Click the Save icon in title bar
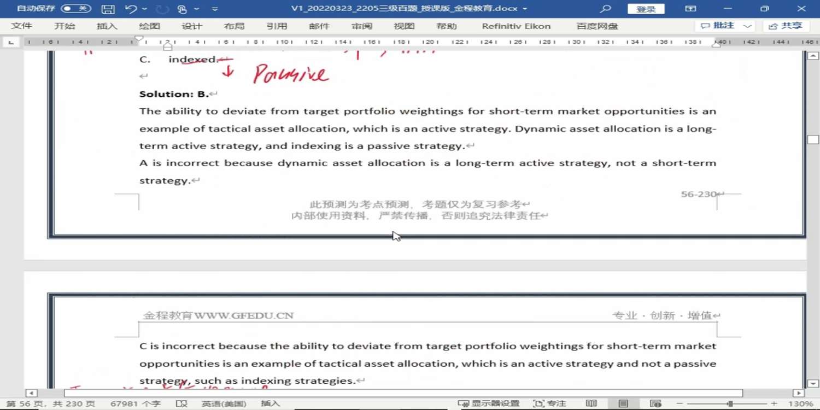This screenshot has width=820, height=410. tap(108, 9)
